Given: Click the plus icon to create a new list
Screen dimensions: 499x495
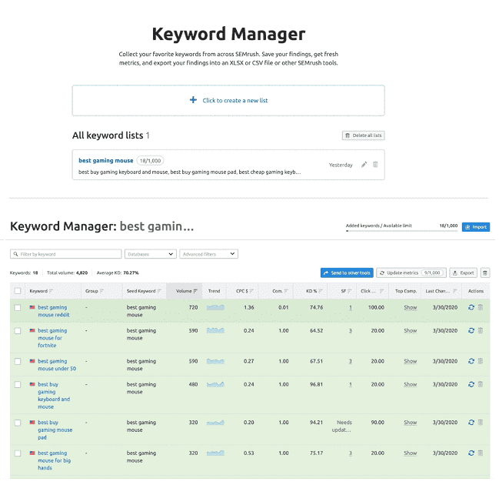Looking at the screenshot, I should tap(193, 100).
